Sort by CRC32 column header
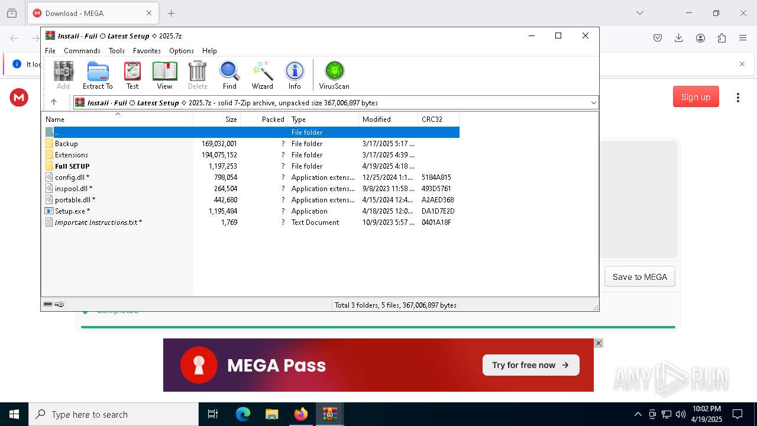This screenshot has width=757, height=426. 438,119
